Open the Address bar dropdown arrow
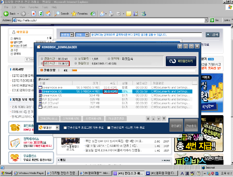Image resolution: width=233 pixels, height=177 pixels. tap(206, 20)
